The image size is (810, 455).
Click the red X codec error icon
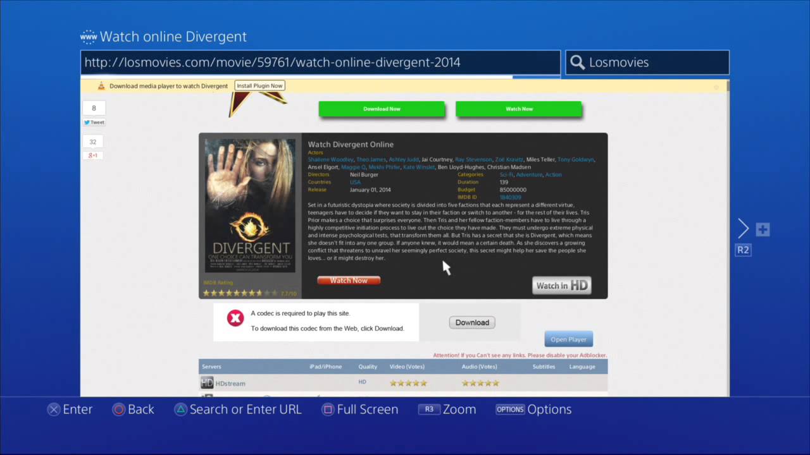pyautogui.click(x=235, y=318)
